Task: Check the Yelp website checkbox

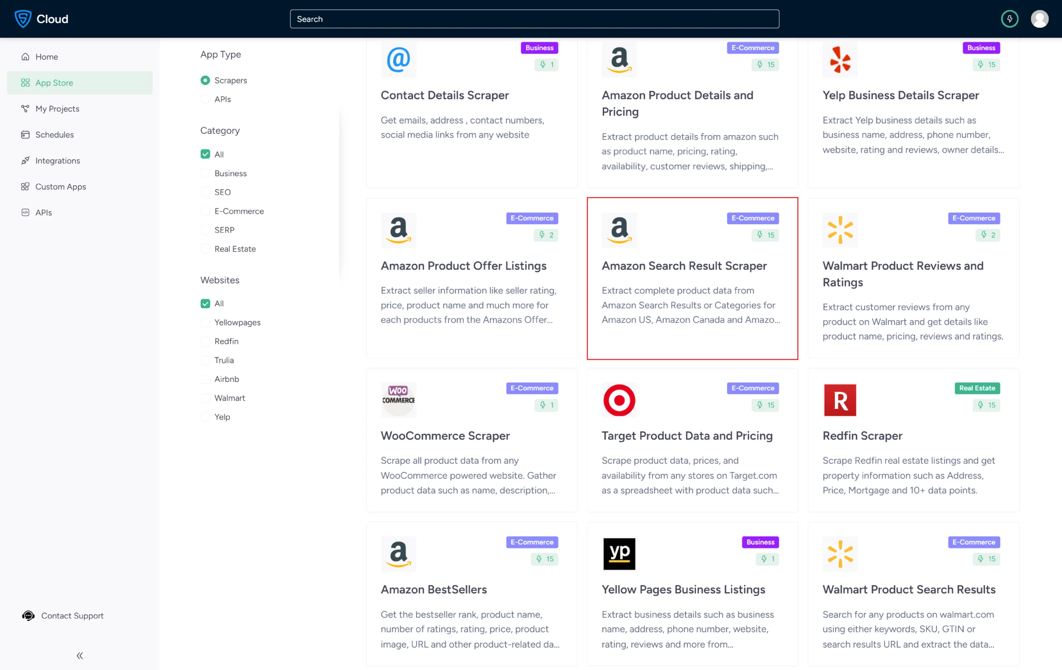Action: tap(205, 417)
